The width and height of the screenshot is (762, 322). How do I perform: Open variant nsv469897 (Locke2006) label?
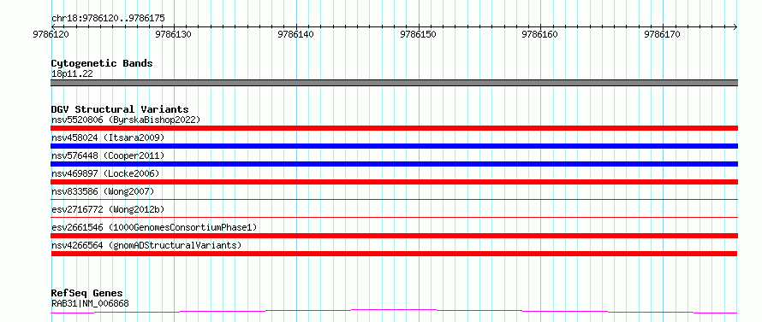(x=105, y=173)
